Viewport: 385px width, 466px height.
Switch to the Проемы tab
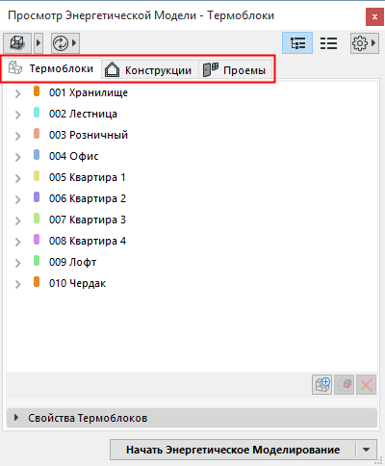(x=236, y=70)
